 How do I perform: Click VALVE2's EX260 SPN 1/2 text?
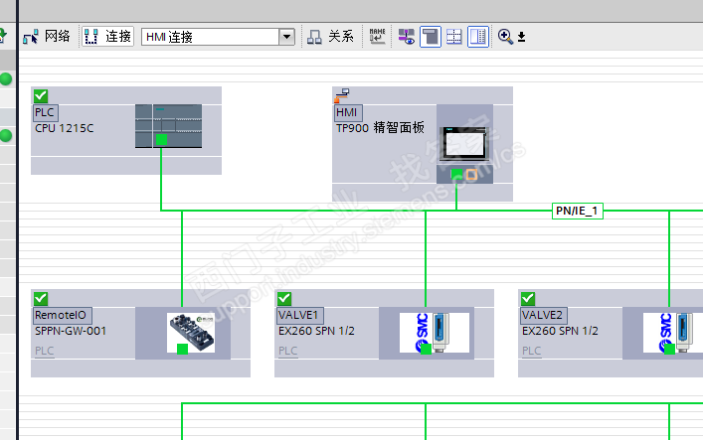[x=560, y=331]
